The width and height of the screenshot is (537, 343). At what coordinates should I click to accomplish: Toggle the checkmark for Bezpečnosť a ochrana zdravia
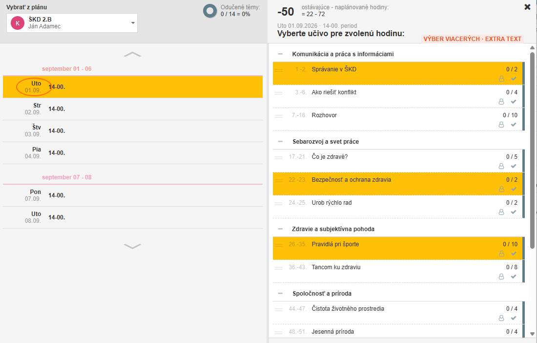(514, 189)
